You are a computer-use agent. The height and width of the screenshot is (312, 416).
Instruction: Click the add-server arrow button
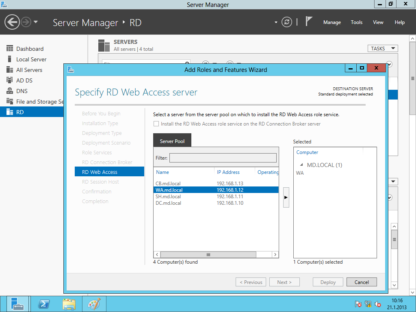286,197
